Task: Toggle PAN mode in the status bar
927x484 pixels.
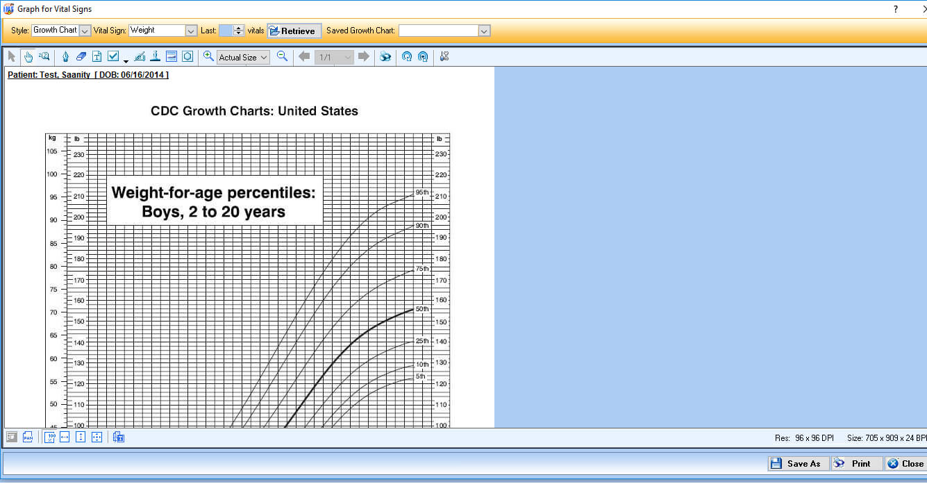Action: pyautogui.click(x=28, y=437)
